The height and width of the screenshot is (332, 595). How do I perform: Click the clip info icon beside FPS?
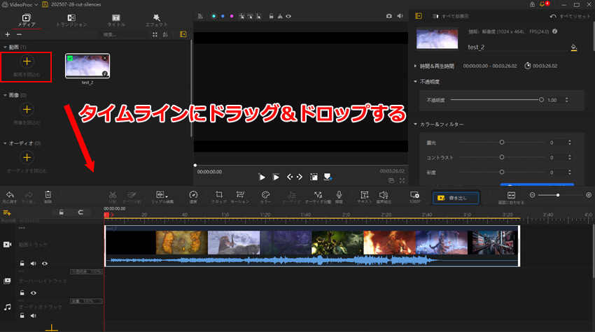pyautogui.click(x=555, y=31)
